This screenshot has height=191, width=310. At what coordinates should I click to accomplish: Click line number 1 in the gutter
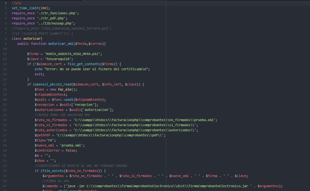6,3
